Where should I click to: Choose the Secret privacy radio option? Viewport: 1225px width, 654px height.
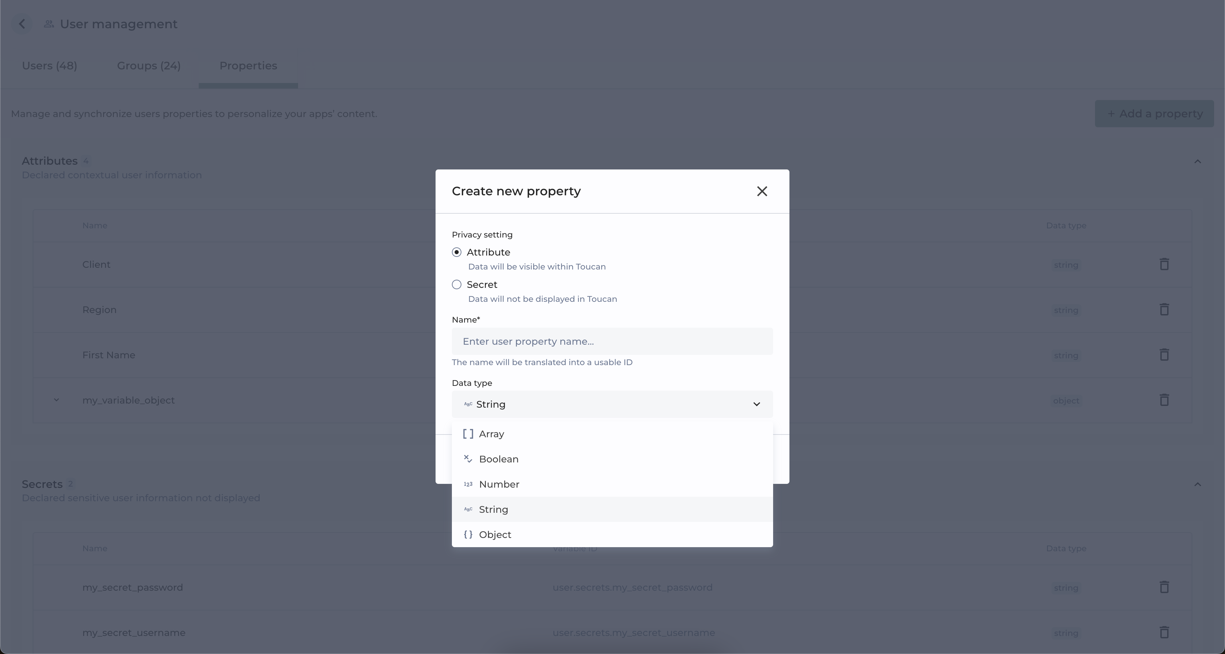point(457,284)
